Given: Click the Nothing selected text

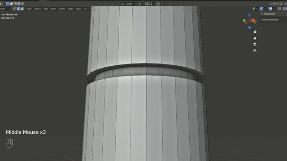Looking at the screenshot, I should tap(270, 20).
